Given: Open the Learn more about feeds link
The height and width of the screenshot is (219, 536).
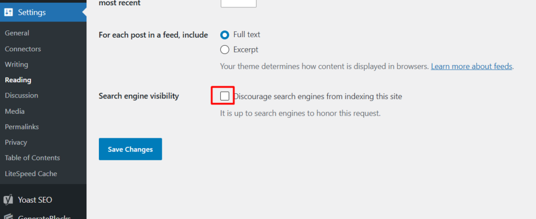Looking at the screenshot, I should click(472, 67).
